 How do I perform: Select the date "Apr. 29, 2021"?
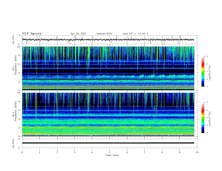78,34
